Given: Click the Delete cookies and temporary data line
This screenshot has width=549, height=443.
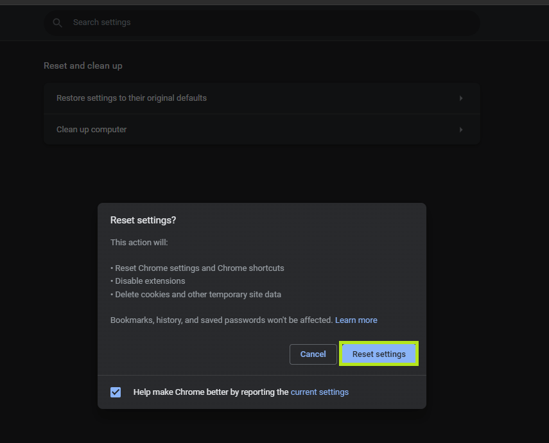Looking at the screenshot, I should 198,295.
